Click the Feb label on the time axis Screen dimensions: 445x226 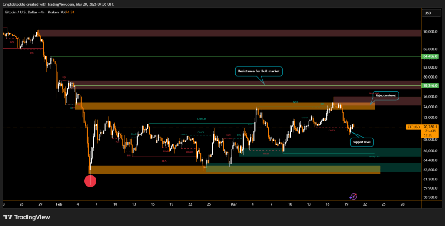59,203
